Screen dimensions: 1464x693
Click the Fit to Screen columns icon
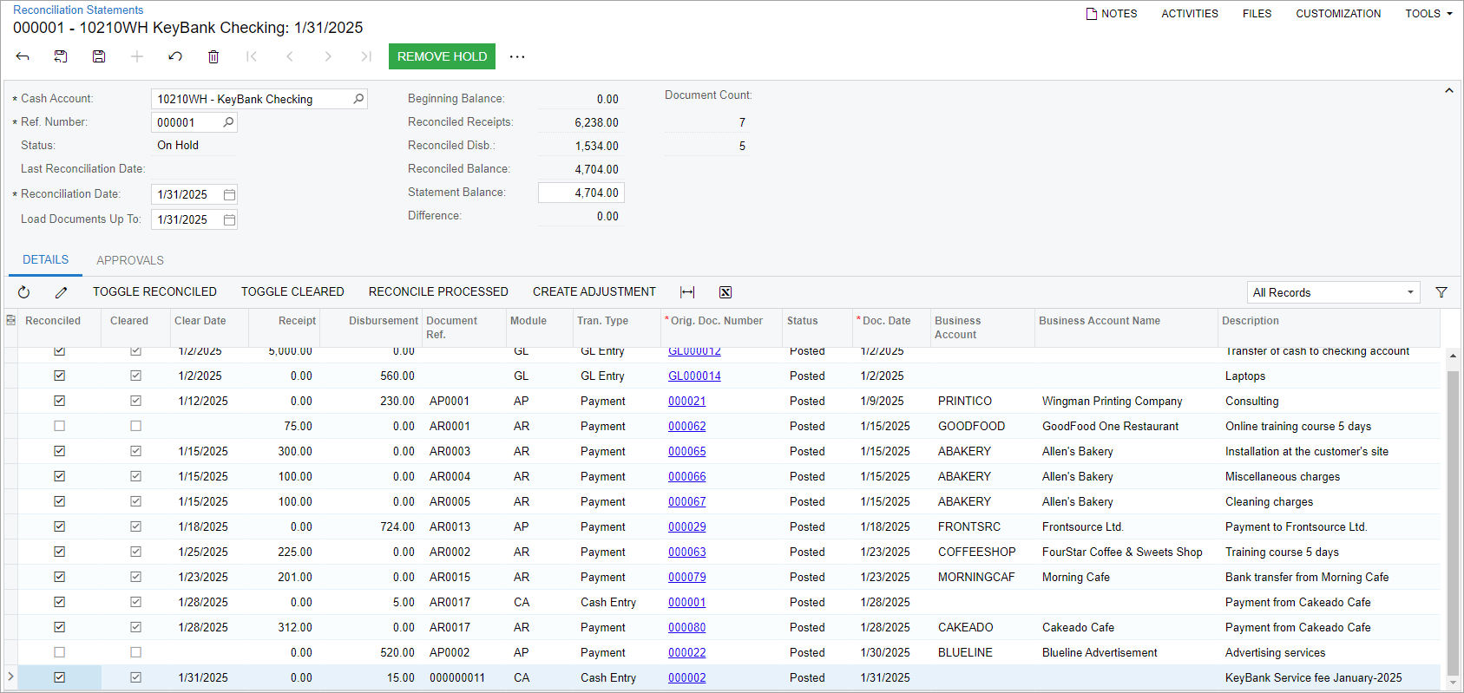[x=687, y=292]
